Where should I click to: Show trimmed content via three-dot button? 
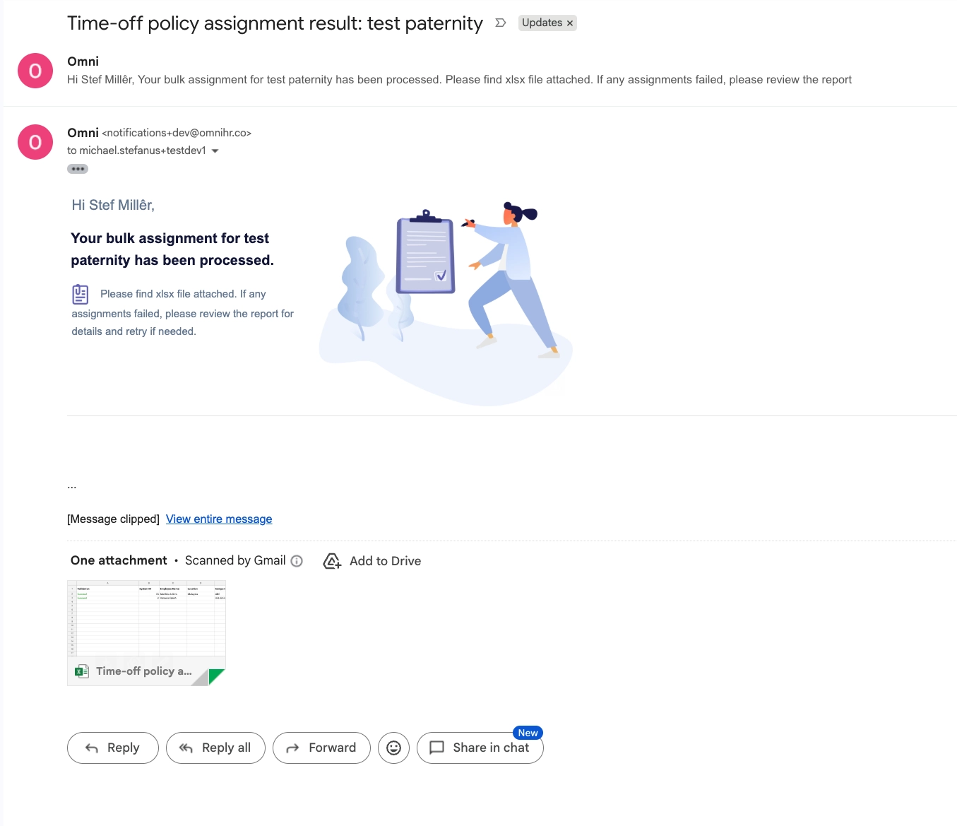coord(78,169)
